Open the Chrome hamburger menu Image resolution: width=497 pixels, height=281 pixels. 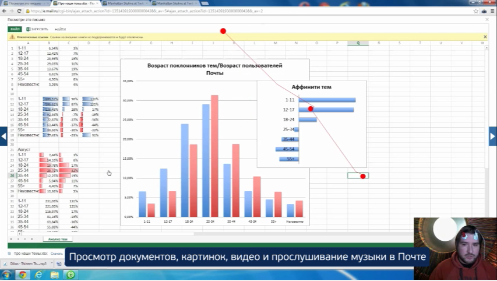tap(492, 10)
